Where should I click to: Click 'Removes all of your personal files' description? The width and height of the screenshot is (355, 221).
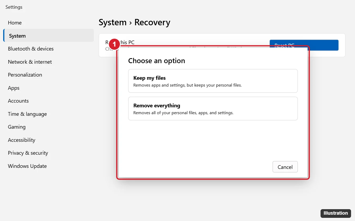click(x=183, y=113)
